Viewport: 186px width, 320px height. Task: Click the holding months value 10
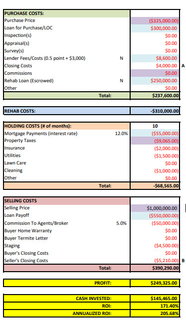point(155,126)
